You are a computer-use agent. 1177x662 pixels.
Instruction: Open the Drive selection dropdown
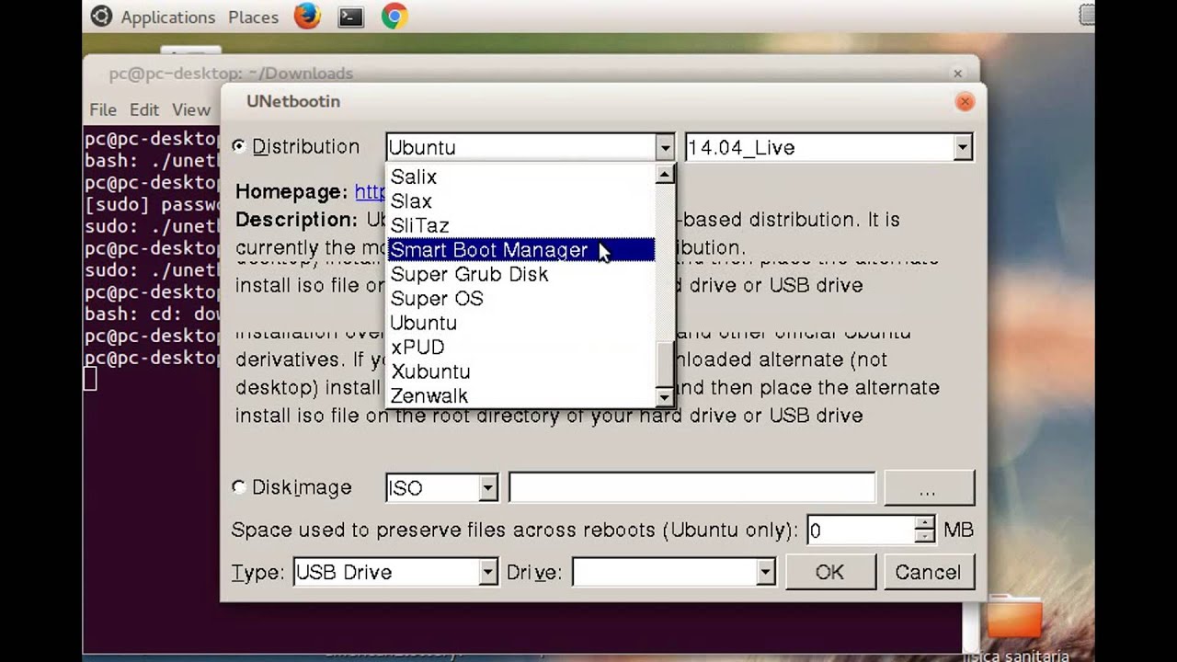(x=765, y=573)
